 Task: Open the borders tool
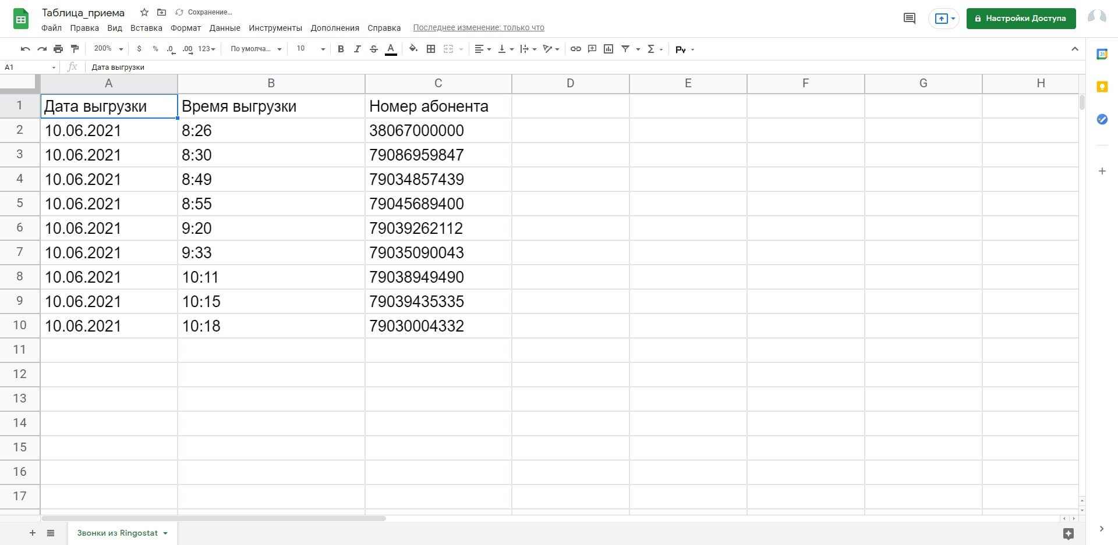[x=431, y=49]
